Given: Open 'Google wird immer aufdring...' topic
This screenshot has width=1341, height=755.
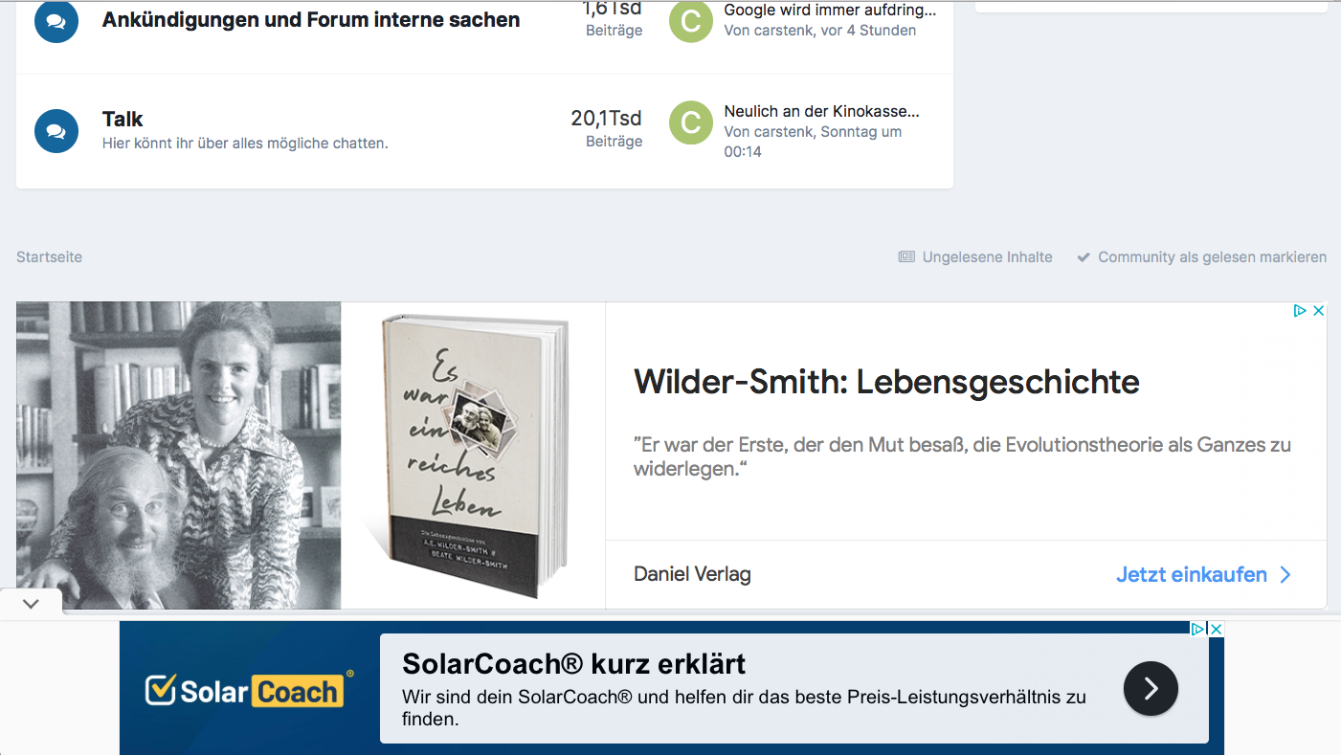Looking at the screenshot, I should tap(830, 11).
